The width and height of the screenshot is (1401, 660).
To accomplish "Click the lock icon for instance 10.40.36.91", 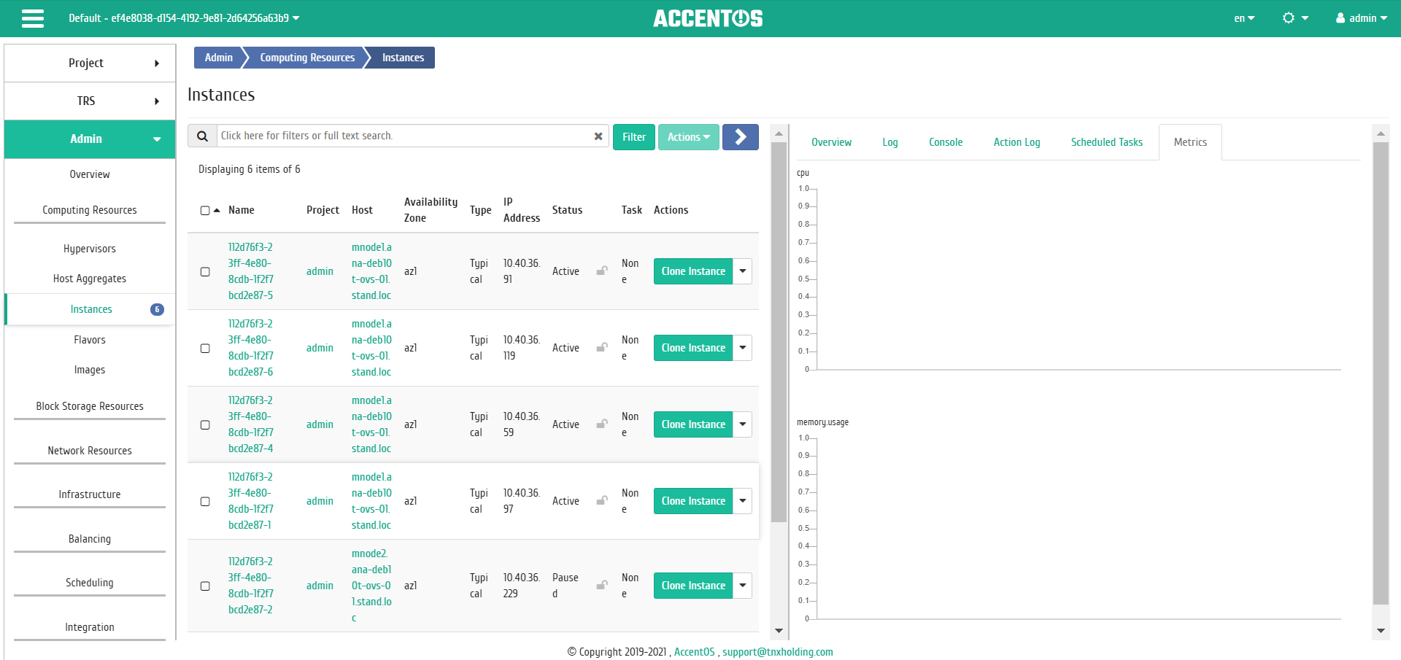I will pos(602,271).
